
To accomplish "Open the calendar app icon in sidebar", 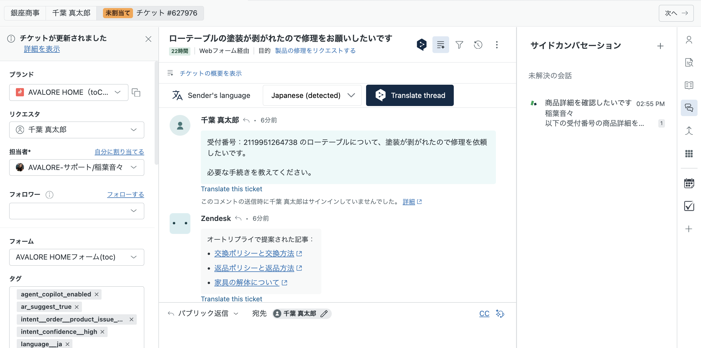I will click(689, 184).
